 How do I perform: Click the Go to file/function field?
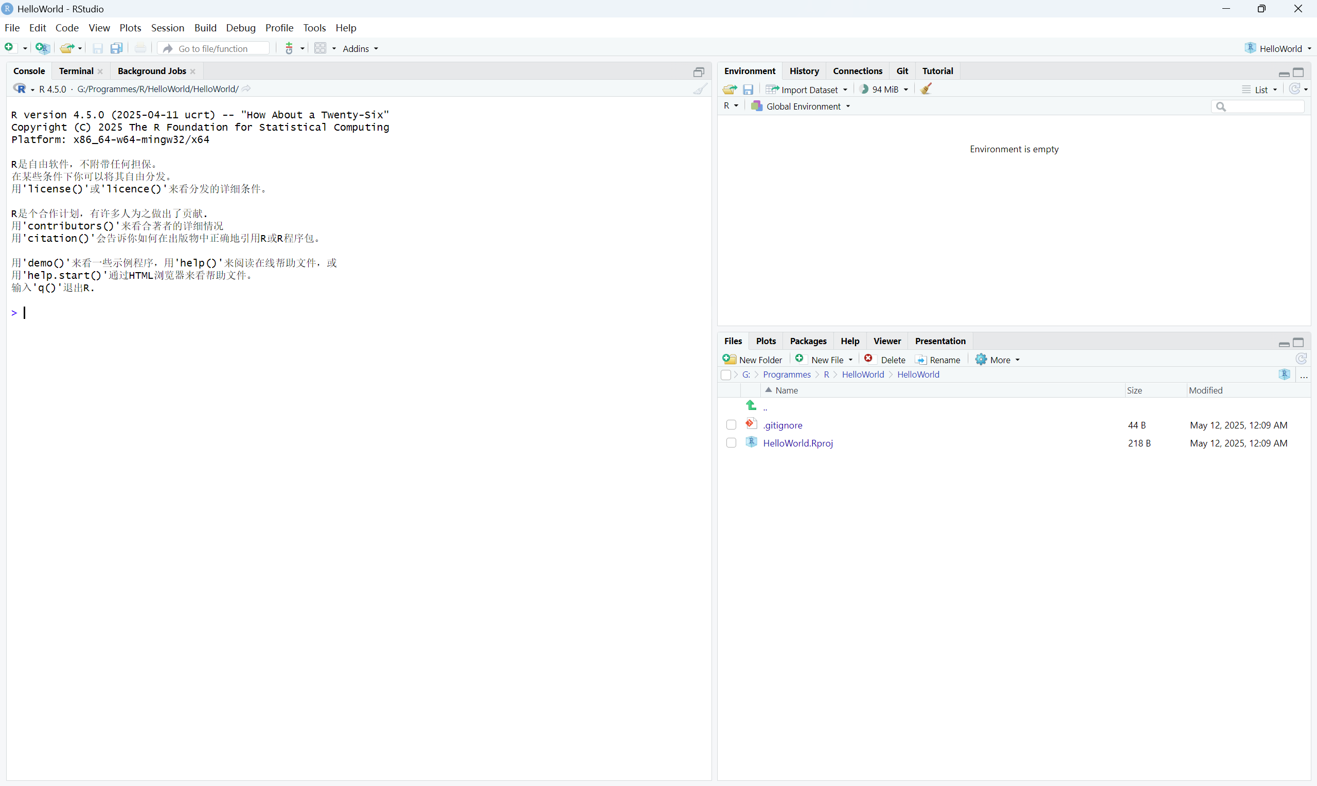coord(213,49)
